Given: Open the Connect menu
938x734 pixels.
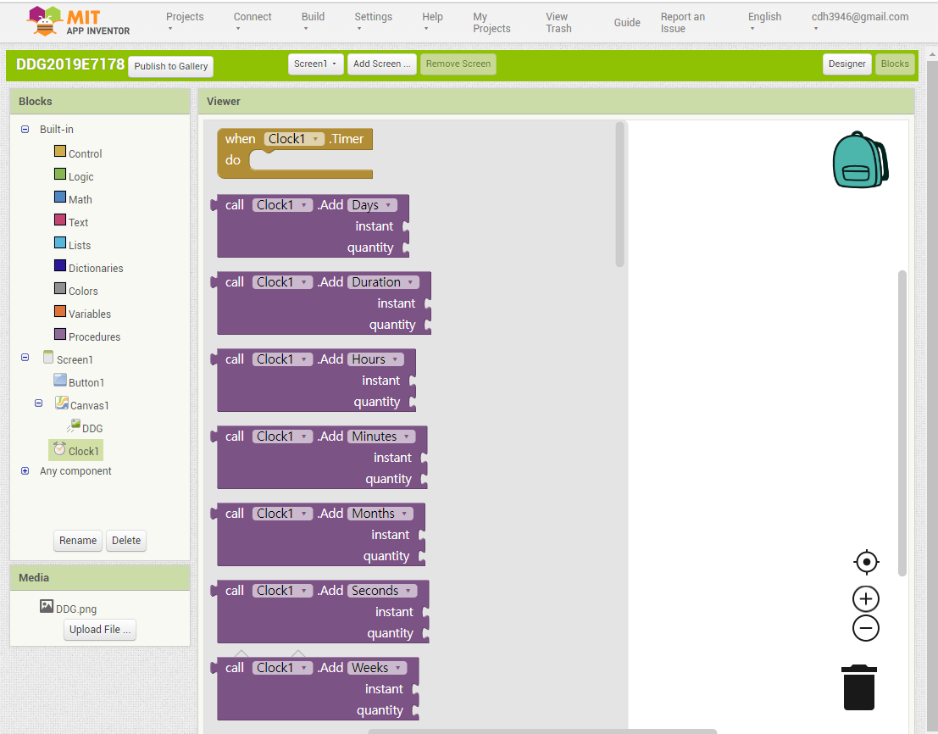Looking at the screenshot, I should pyautogui.click(x=253, y=22).
